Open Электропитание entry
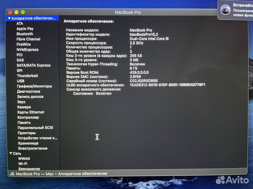Viewport: 253px width, 189px height. [x=33, y=148]
